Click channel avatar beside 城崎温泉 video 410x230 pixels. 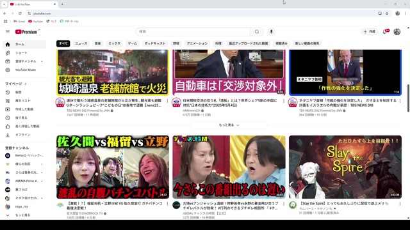(x=60, y=102)
